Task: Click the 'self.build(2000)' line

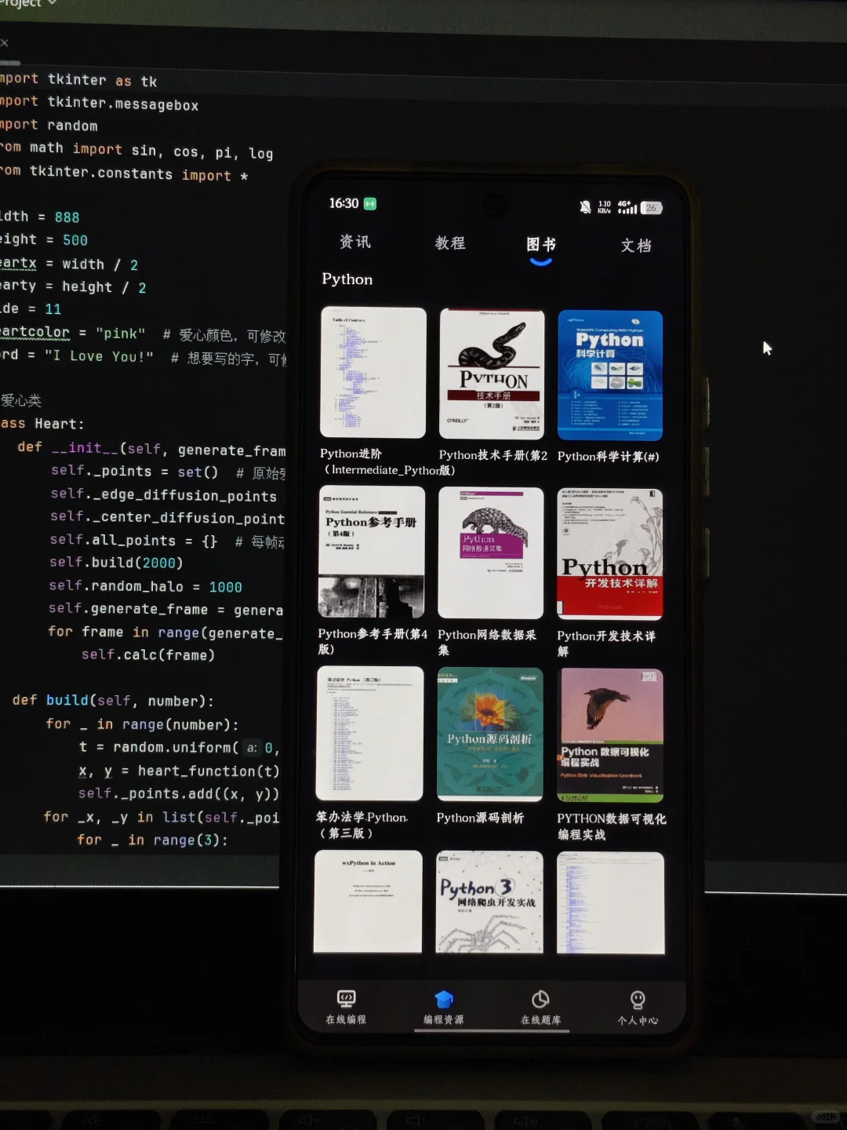Action: click(116, 563)
